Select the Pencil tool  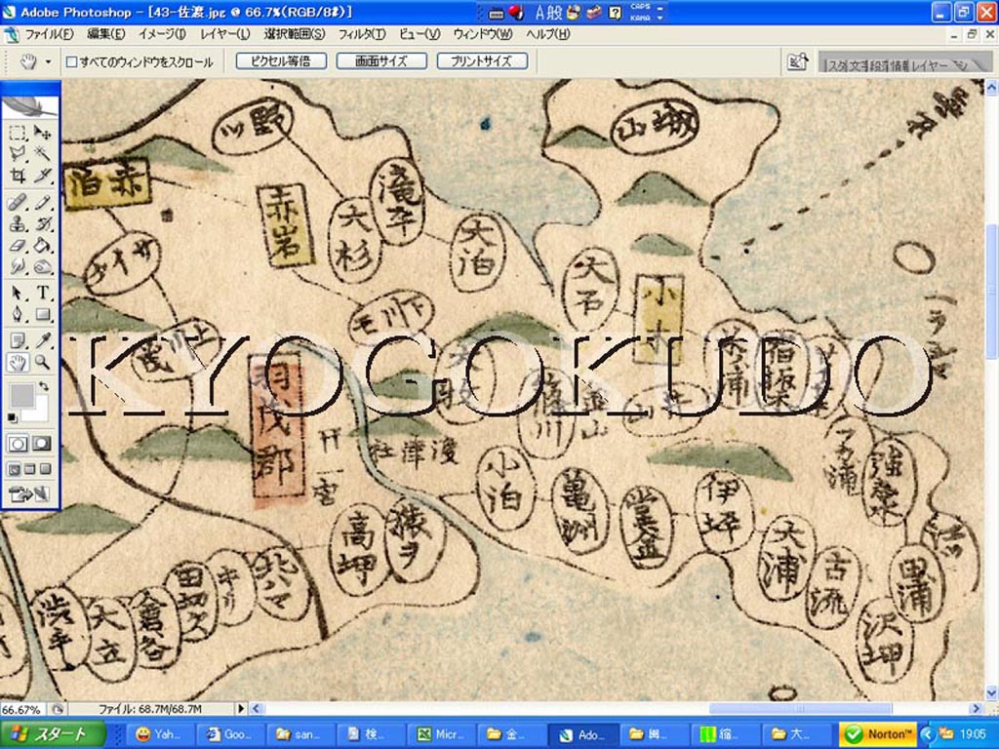[42, 203]
